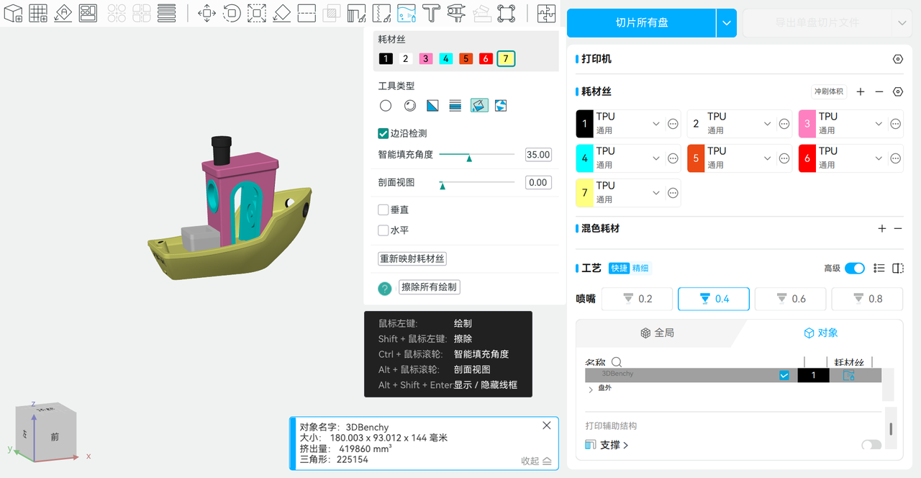
Task: Click the add object cube icon
Action: (x=13, y=12)
